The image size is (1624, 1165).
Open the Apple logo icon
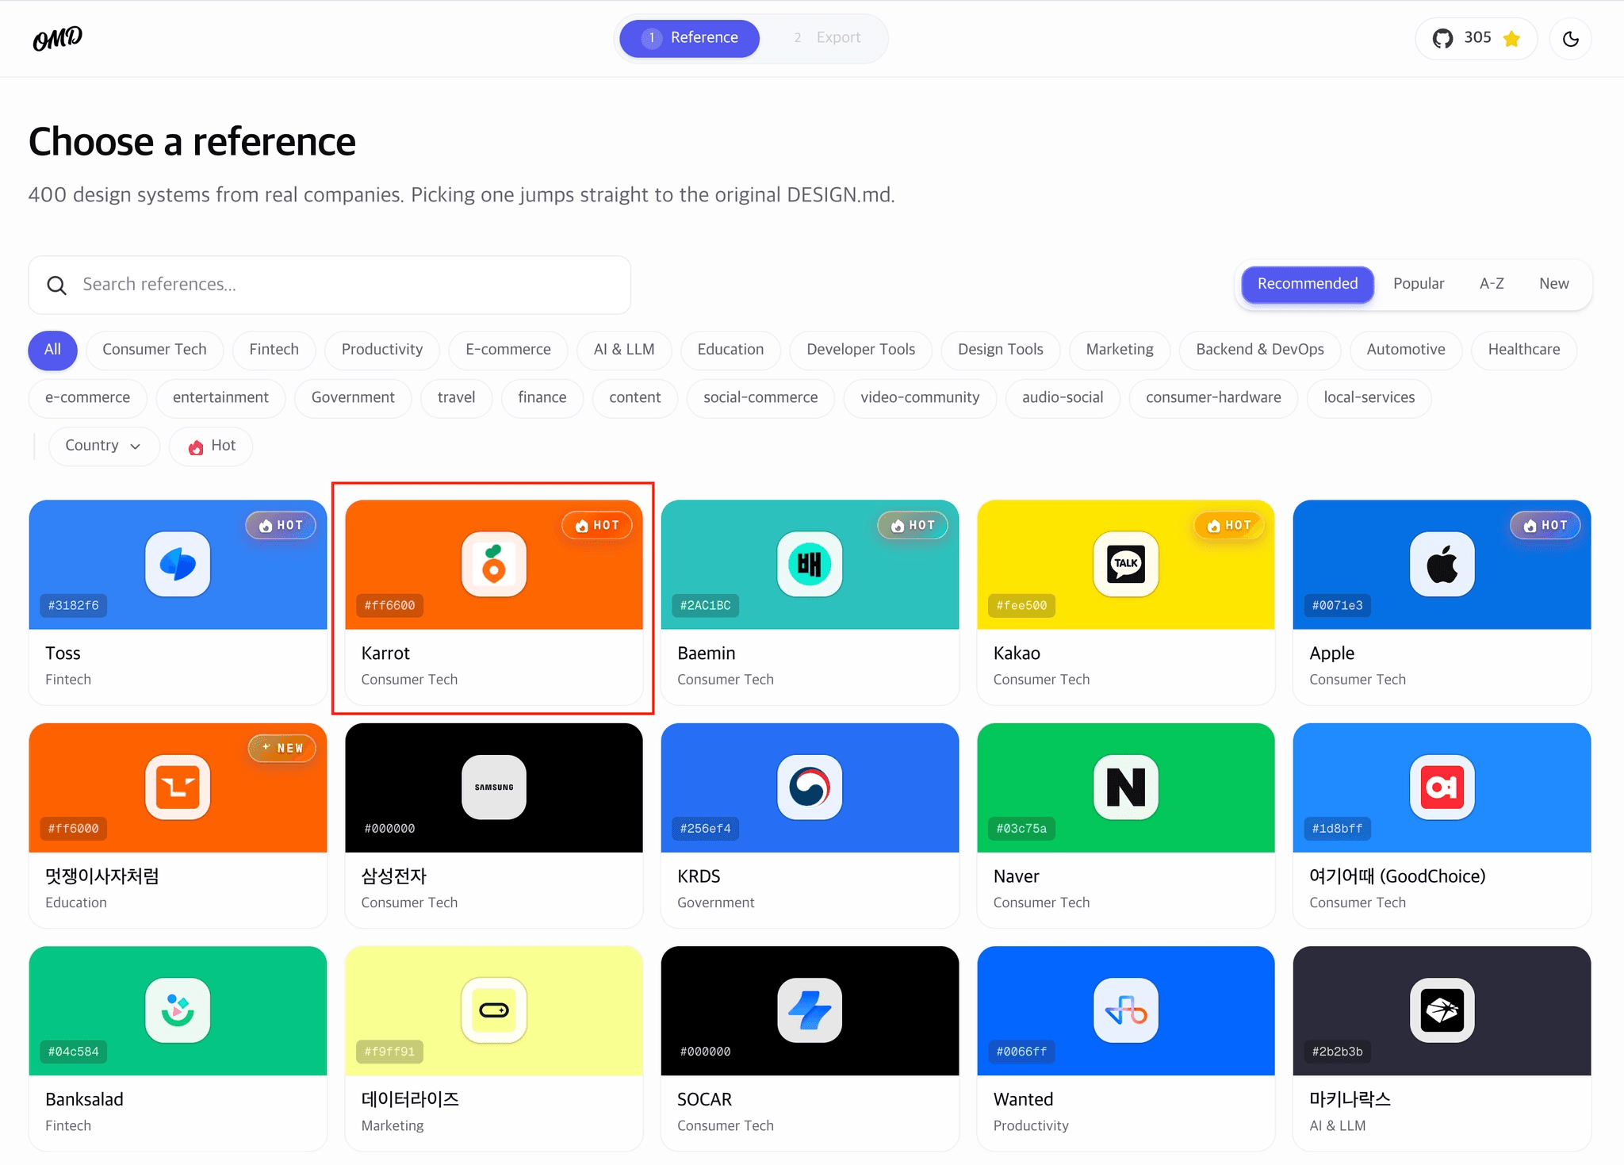(1442, 564)
